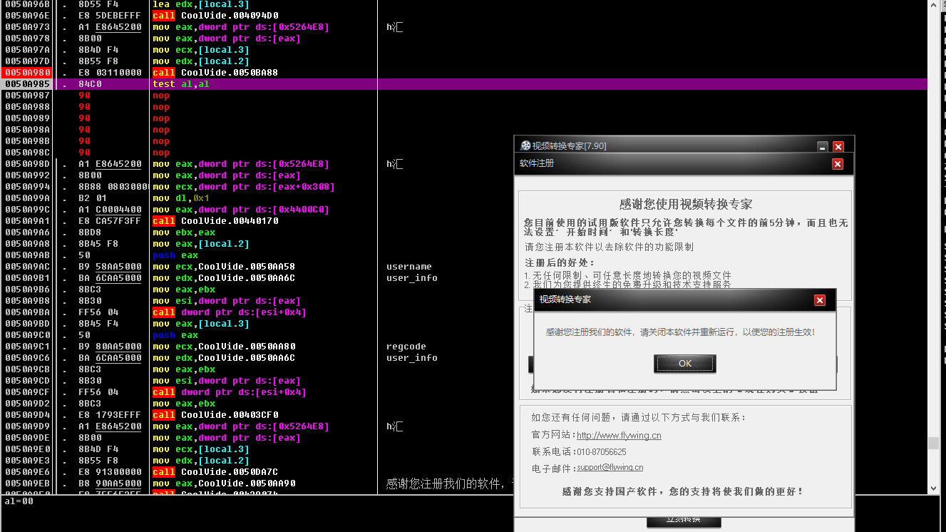The image size is (946, 532).
Task: Select 'call CoolVide.00403CF0' instruction
Action: pos(215,415)
